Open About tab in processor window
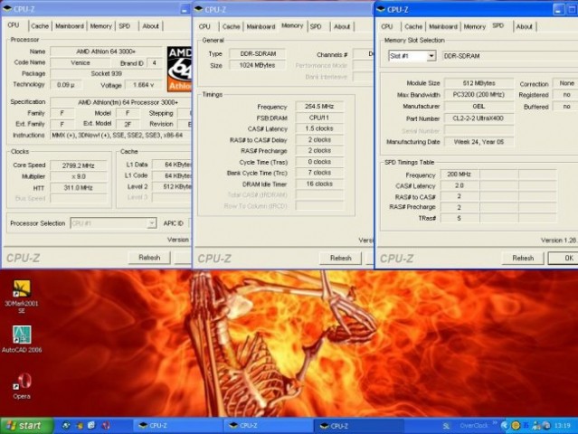 click(x=150, y=26)
